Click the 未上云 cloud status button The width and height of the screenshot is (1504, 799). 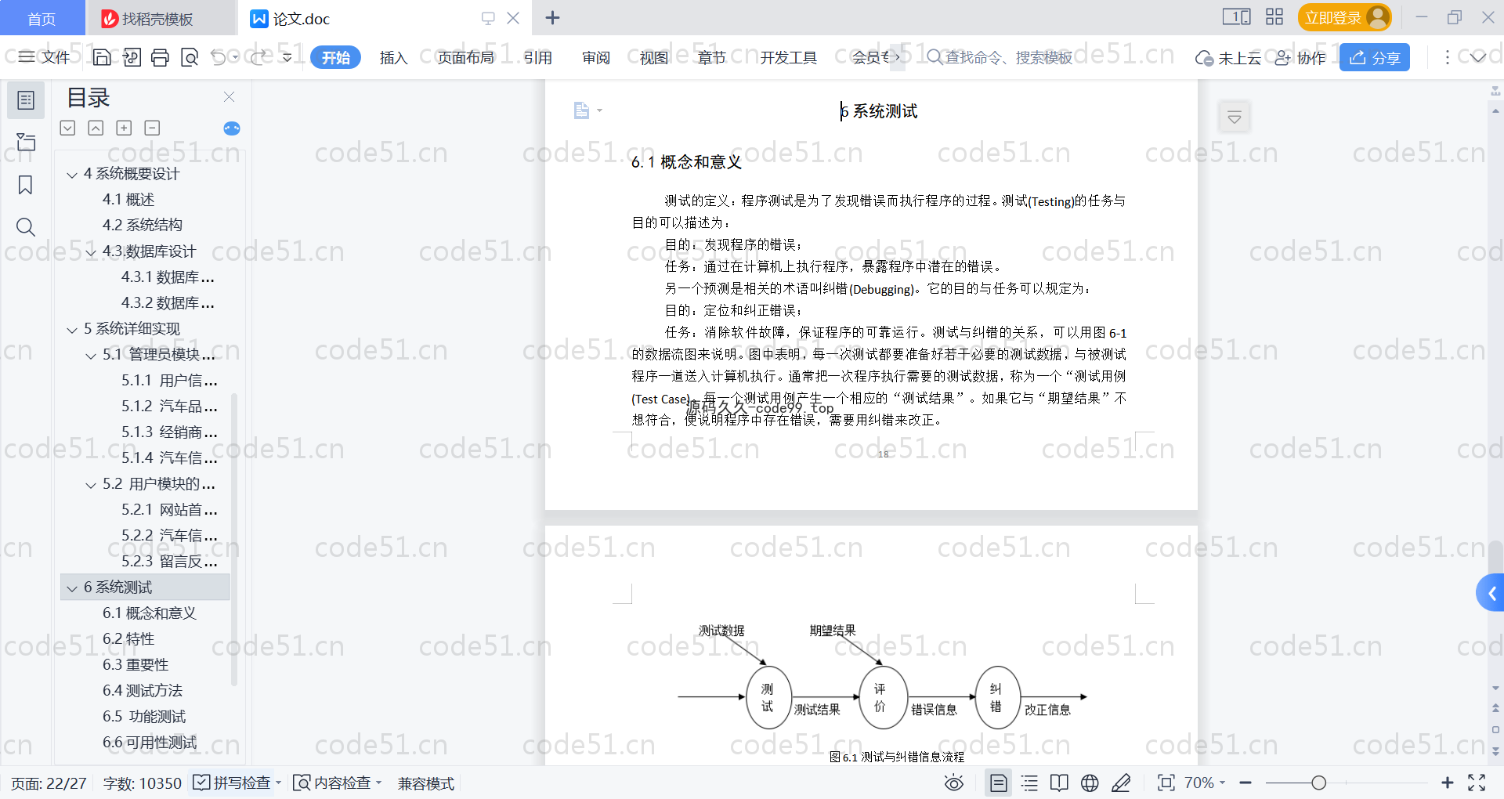coord(1228,57)
